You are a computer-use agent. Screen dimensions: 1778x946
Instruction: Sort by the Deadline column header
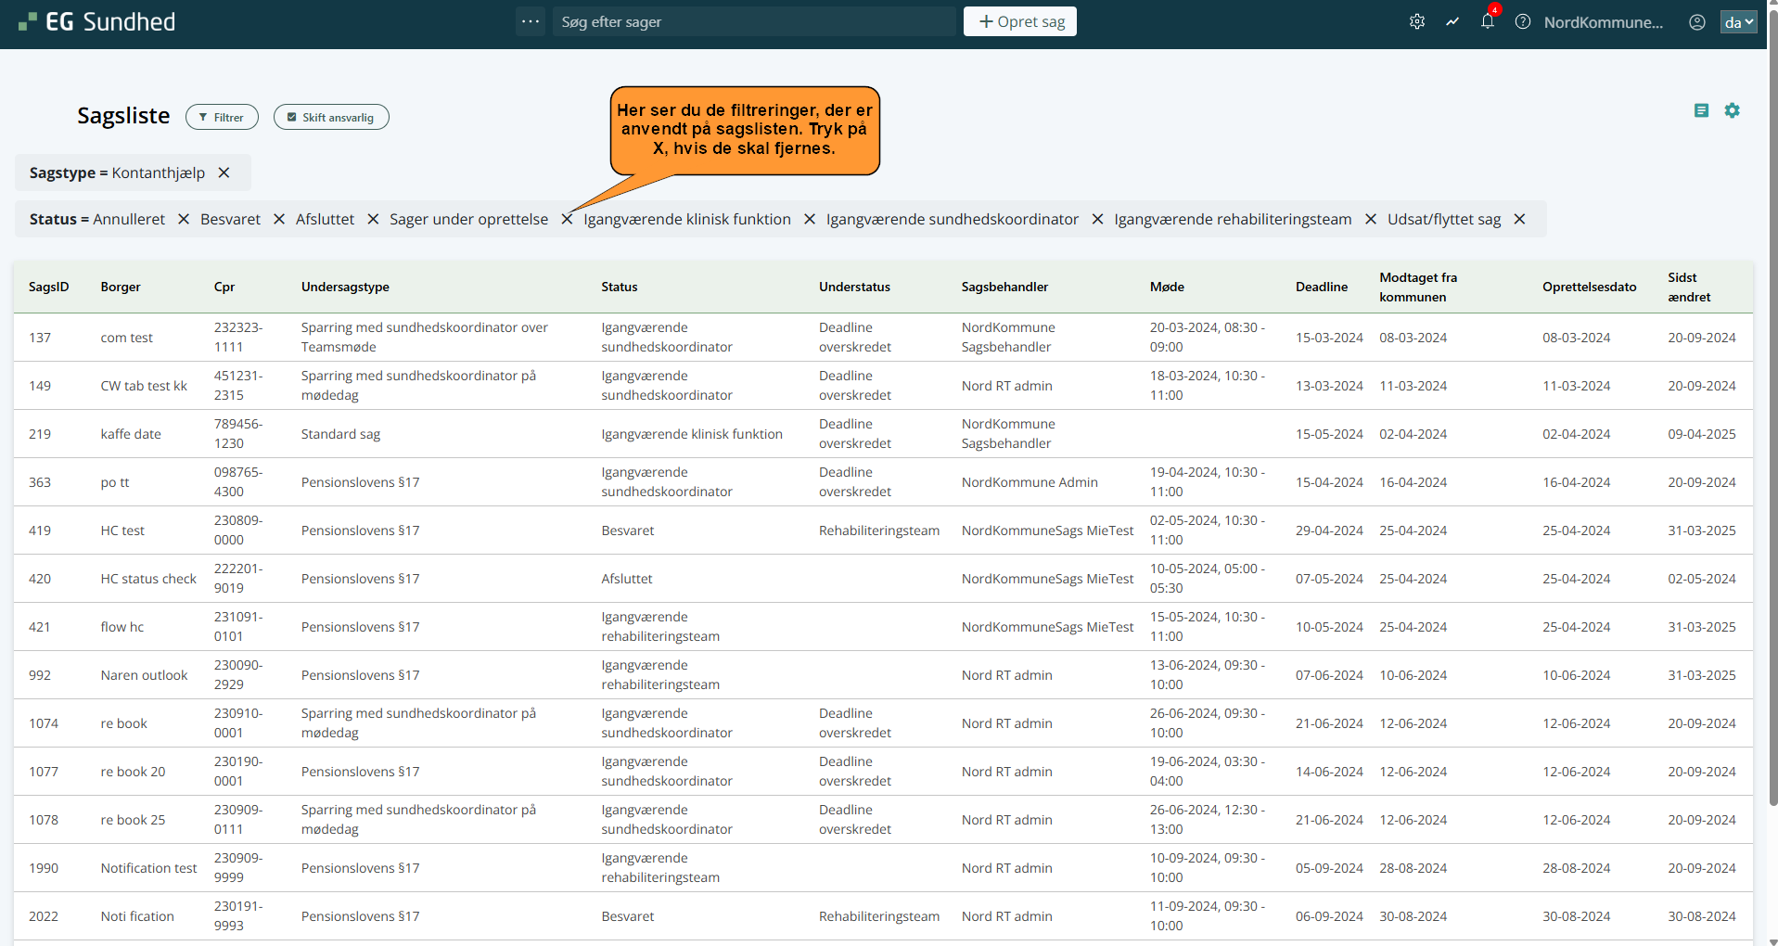pyautogui.click(x=1322, y=287)
